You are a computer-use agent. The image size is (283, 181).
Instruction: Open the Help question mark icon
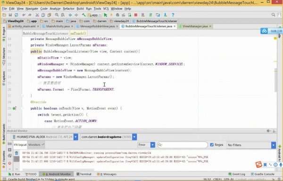(173, 15)
